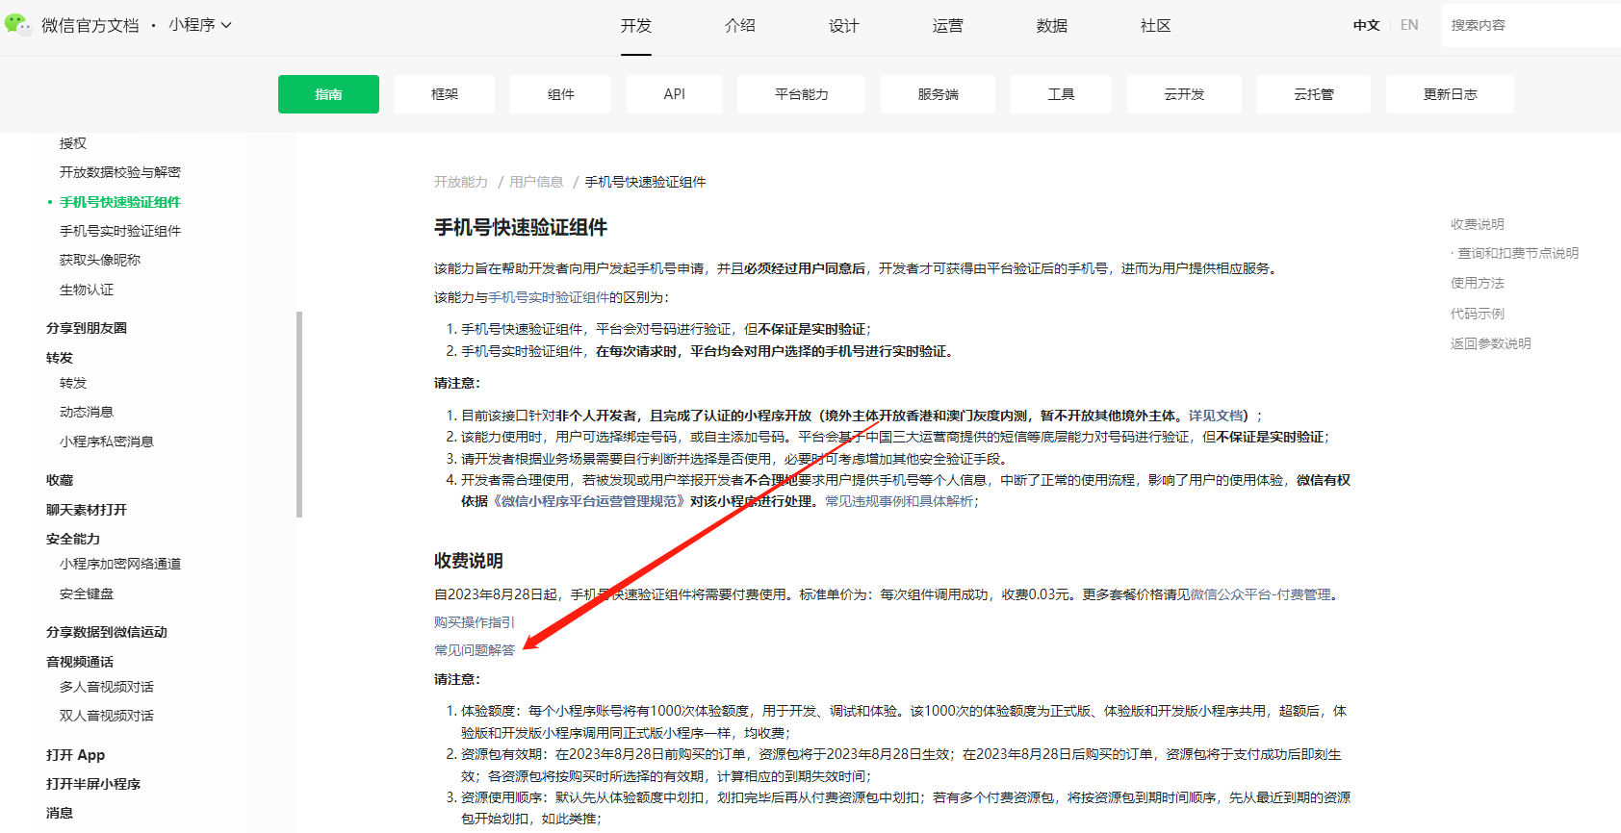This screenshot has width=1621, height=833.
Task: Click the 开放能力 breadcrumb link
Action: (x=461, y=182)
